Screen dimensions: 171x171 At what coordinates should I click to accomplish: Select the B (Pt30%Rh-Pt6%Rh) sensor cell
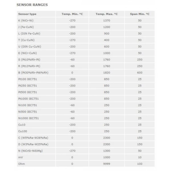(33, 73)
